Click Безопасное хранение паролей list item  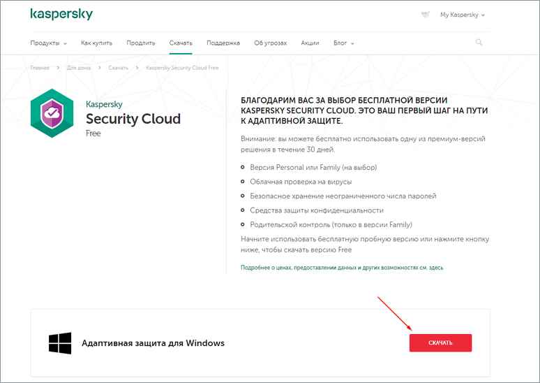click(343, 196)
